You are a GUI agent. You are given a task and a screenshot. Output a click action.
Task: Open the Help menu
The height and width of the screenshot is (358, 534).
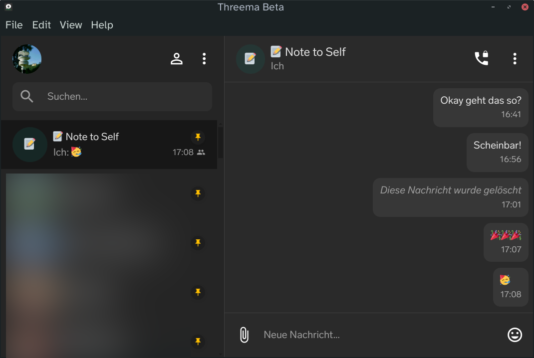[102, 25]
